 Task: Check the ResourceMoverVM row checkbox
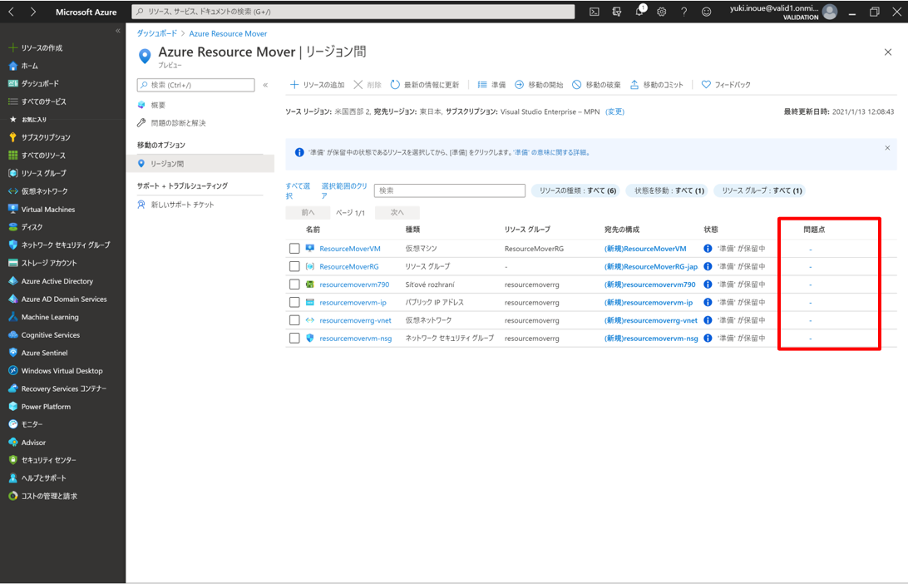pos(294,249)
